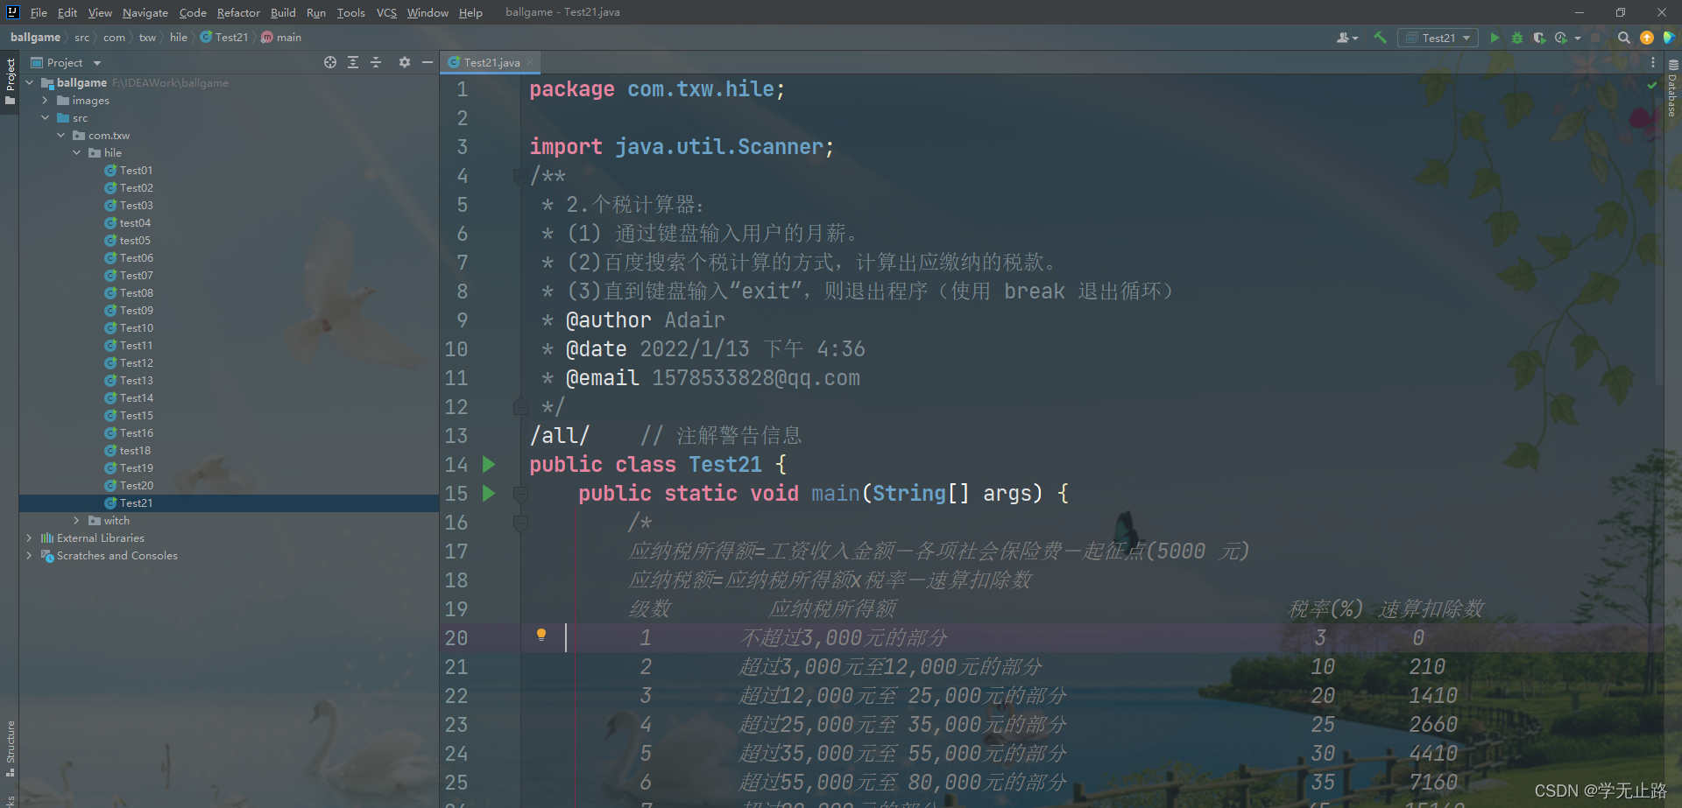Start debugging with the green bug icon
The height and width of the screenshot is (808, 1682).
[1517, 38]
